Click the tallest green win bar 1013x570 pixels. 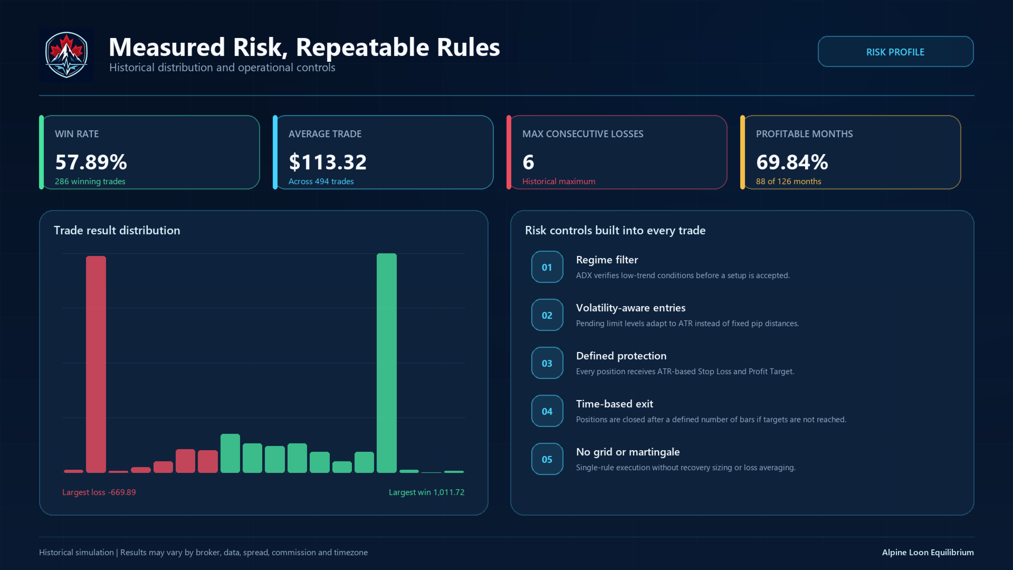point(387,363)
